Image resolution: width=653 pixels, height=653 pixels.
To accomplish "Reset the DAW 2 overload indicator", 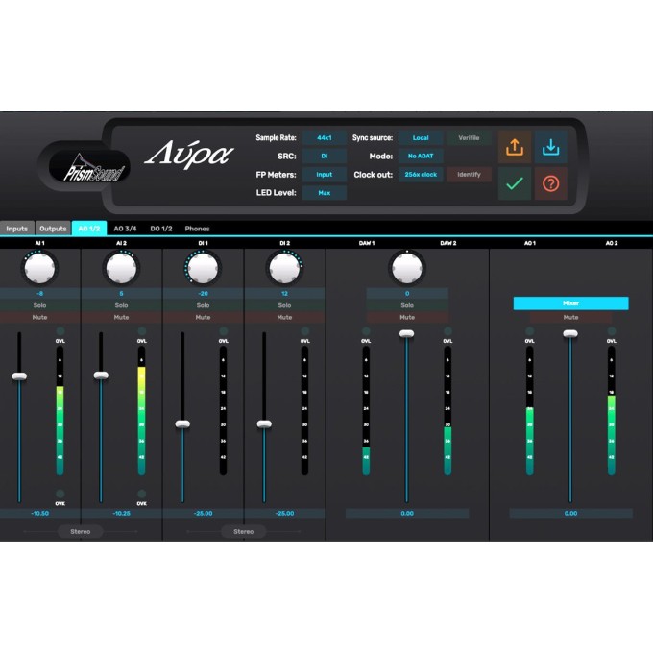I will click(x=447, y=331).
